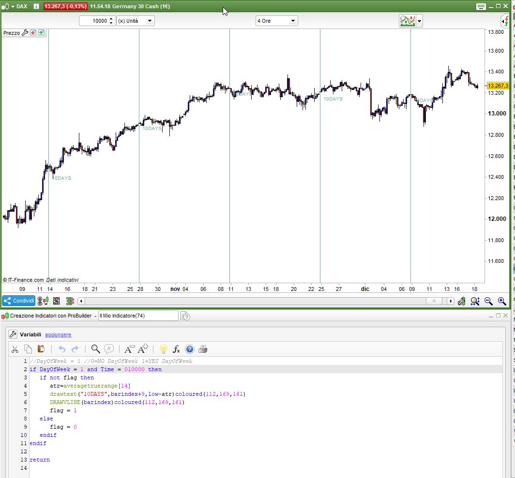Screen dimensions: 515x478
Task: Open the indicator icon dropdown arrow
Action: [x=420, y=21]
